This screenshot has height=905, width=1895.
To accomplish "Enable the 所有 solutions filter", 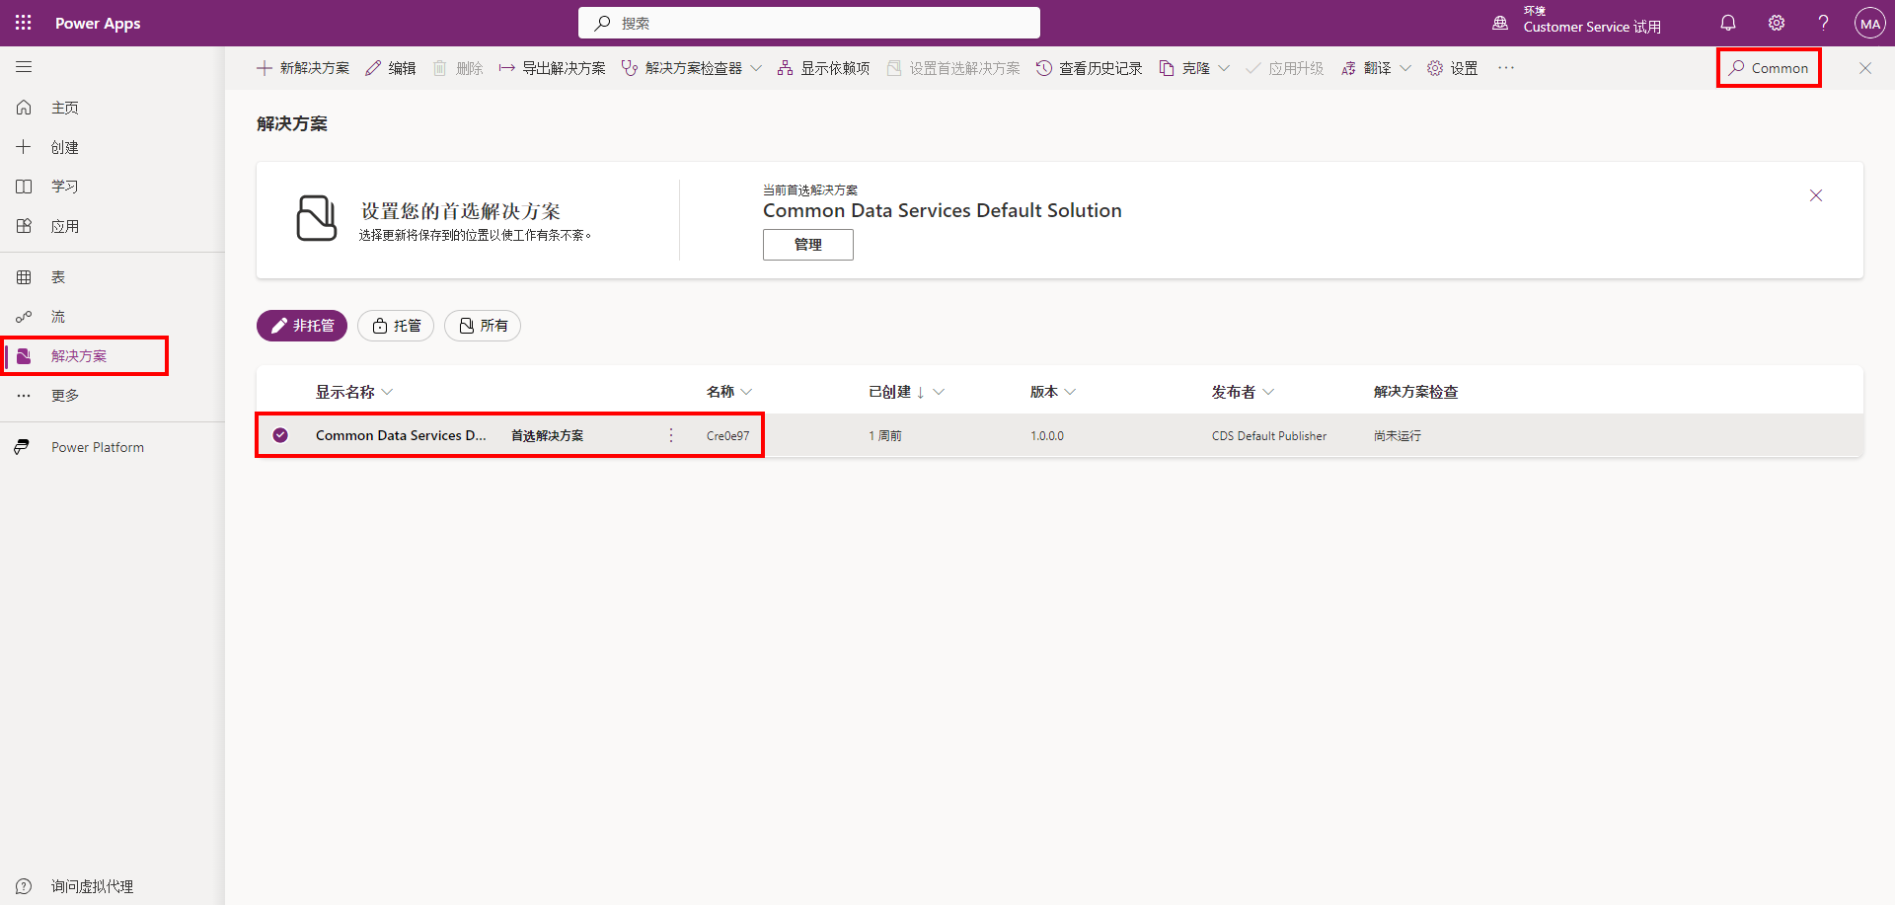I will point(482,326).
